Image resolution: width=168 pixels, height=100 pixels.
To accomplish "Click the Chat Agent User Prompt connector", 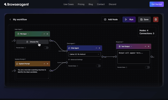I will click(x=67, y=51).
